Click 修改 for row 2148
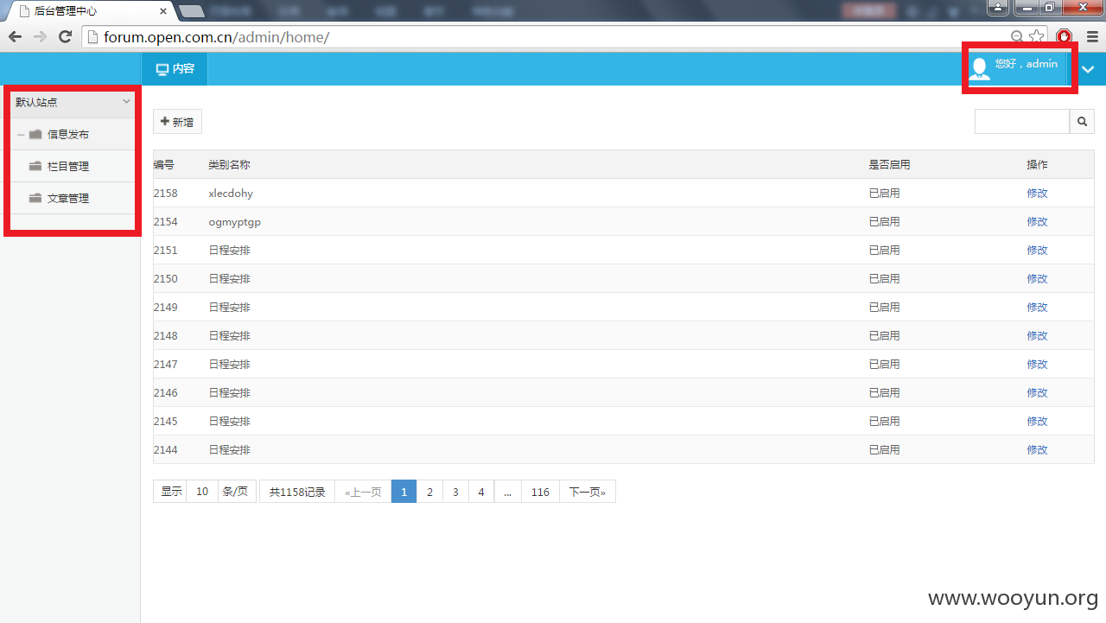 click(x=1037, y=335)
